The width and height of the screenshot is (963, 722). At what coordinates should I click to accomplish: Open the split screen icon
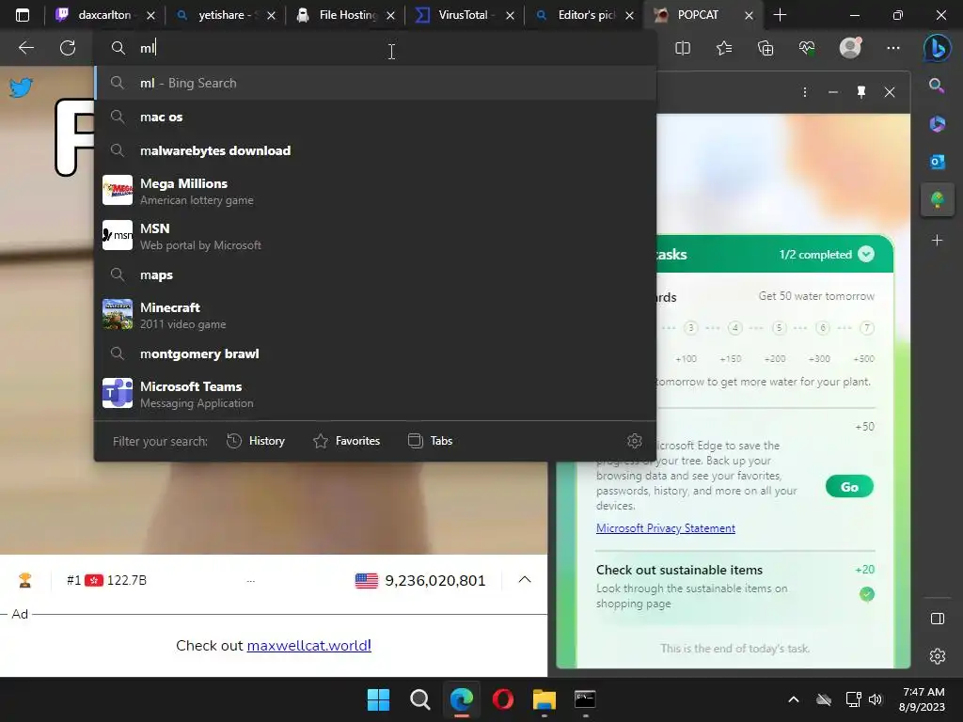tap(683, 48)
